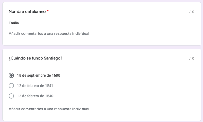Select the radio circle for 12 de febrero de 1540

(11, 96)
